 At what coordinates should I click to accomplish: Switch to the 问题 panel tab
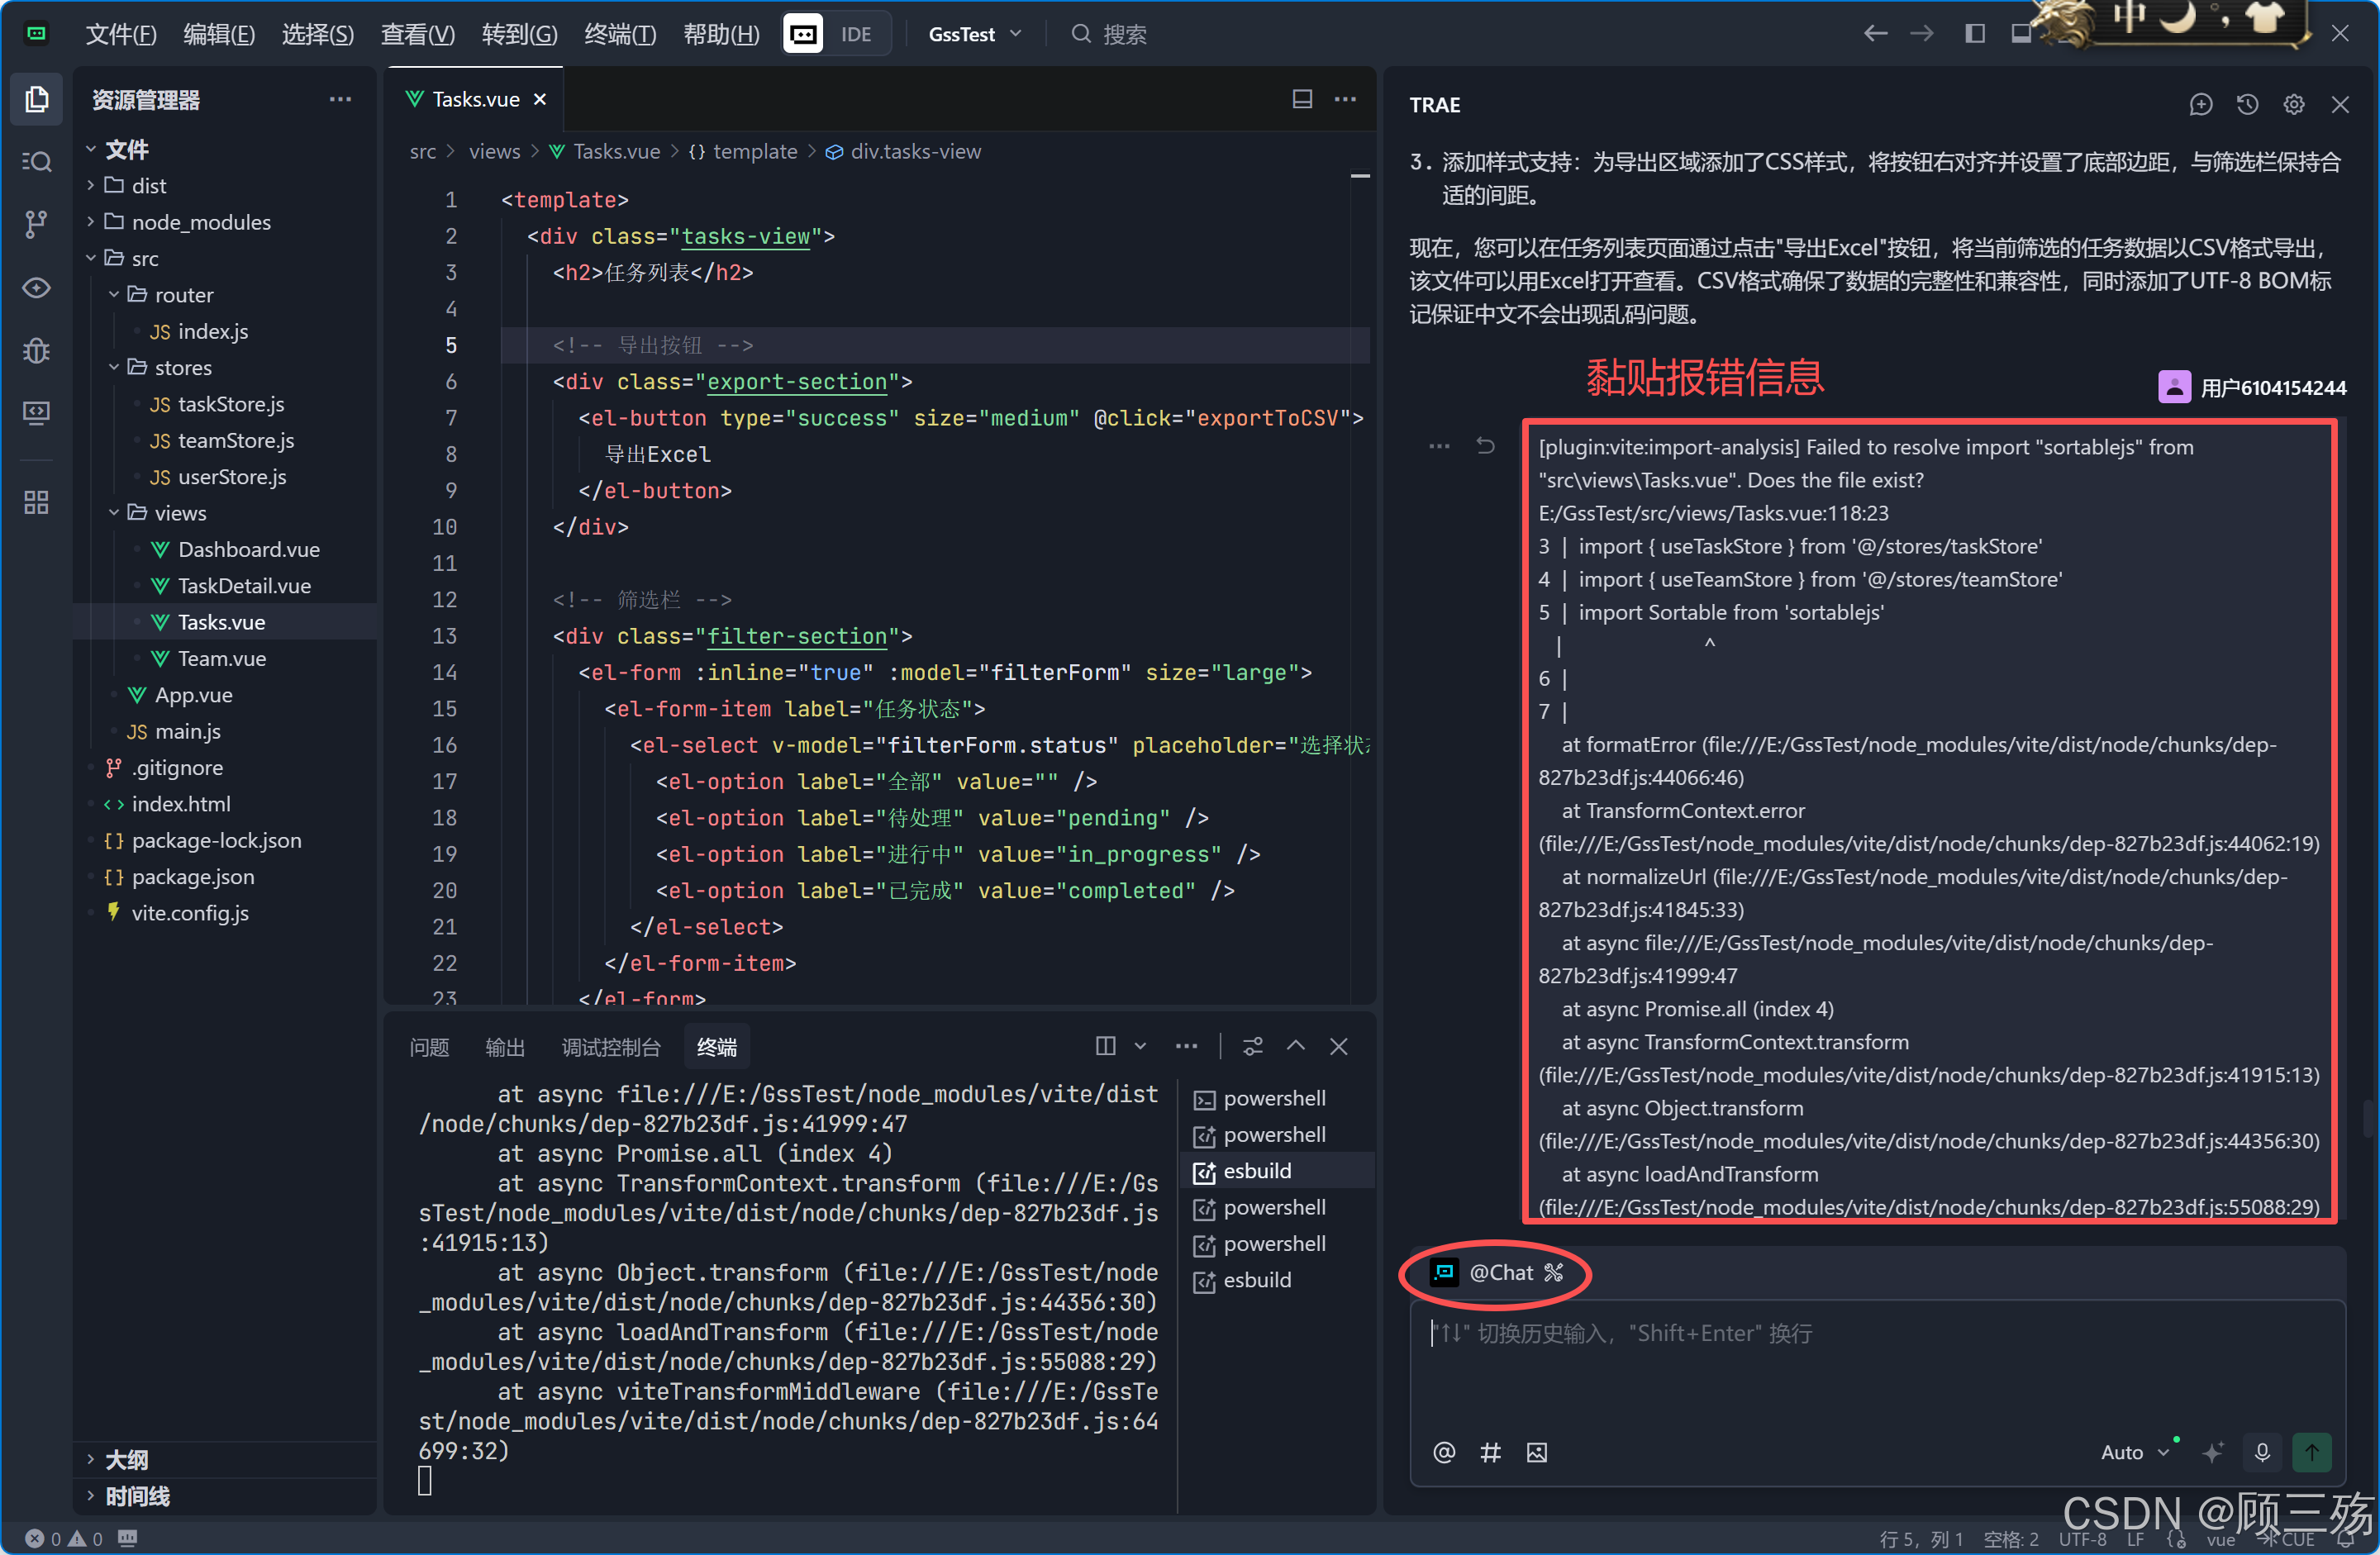(x=429, y=1047)
